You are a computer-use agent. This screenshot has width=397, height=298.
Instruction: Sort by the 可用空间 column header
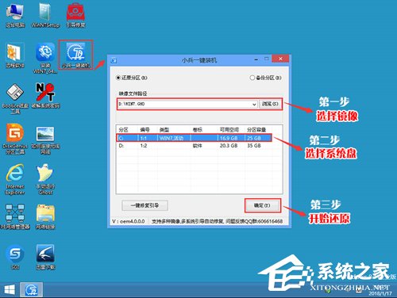pos(229,130)
